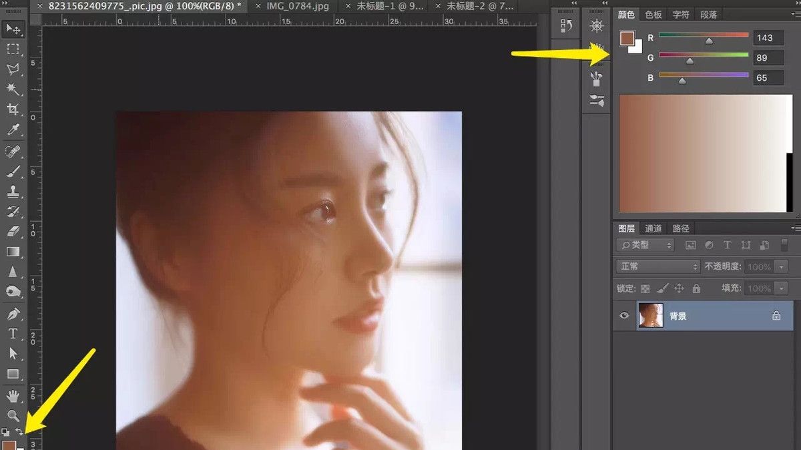This screenshot has width=801, height=450.
Task: Open the 填充 fill arrow dropdown
Action: click(x=782, y=288)
